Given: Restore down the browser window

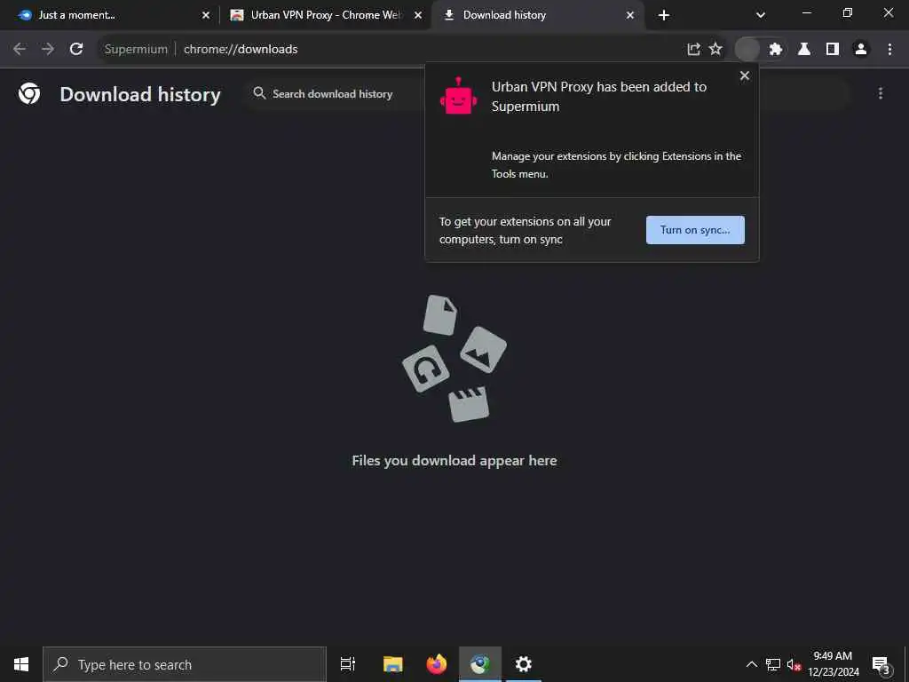Looking at the screenshot, I should (x=848, y=12).
